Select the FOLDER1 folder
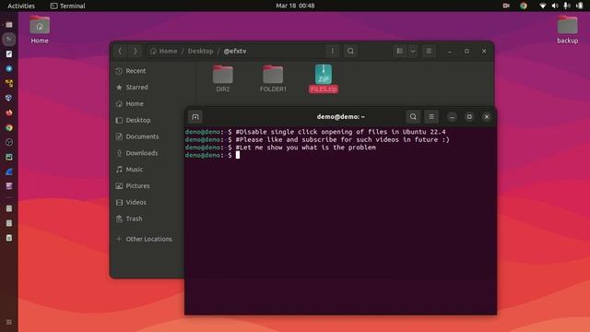Image resolution: width=590 pixels, height=332 pixels. tap(273, 78)
